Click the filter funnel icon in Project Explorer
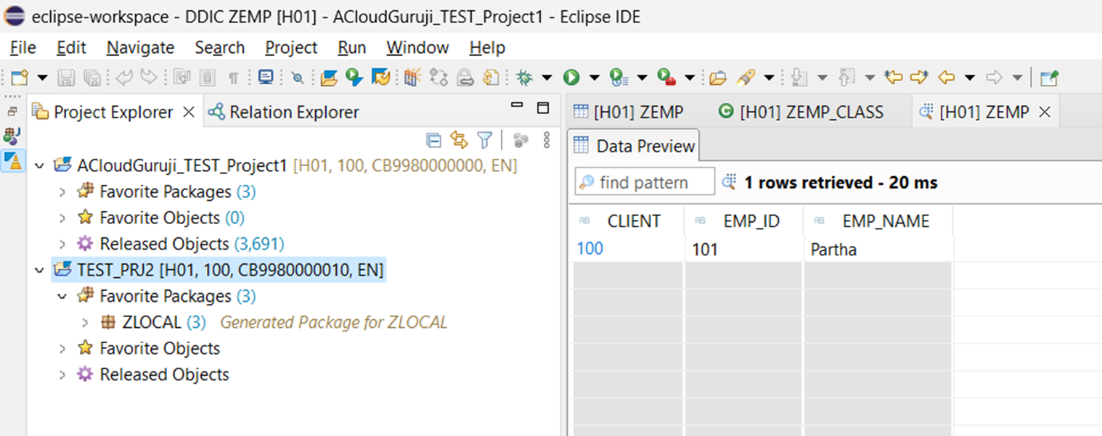1102x436 pixels. 484,139
